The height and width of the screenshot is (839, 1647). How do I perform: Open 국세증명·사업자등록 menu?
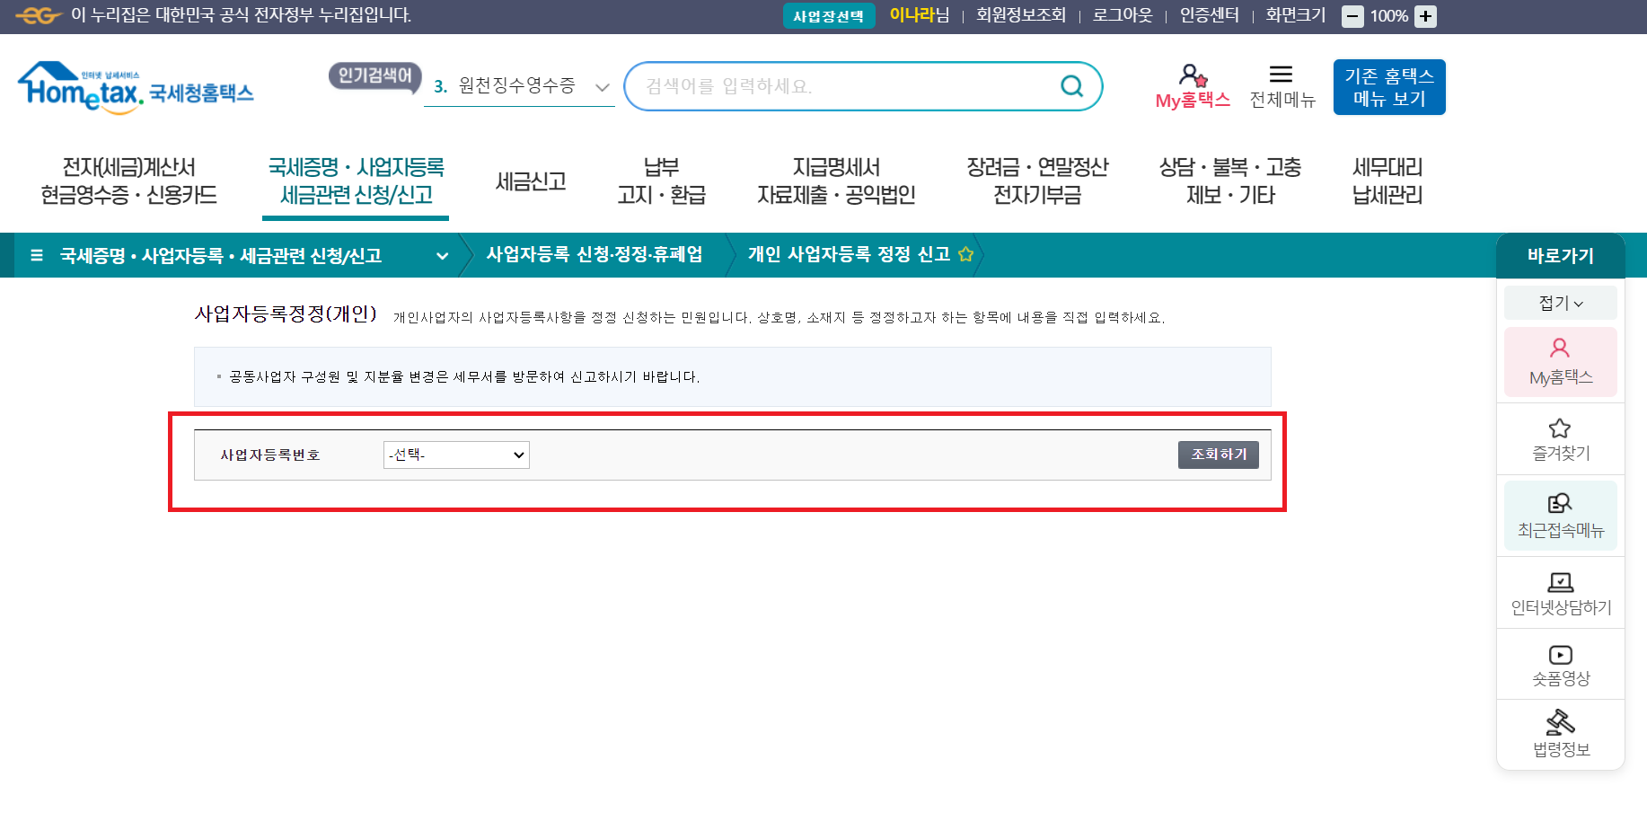click(x=356, y=181)
